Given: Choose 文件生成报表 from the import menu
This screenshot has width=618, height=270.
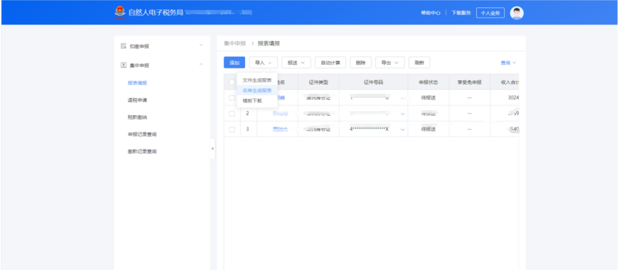Looking at the screenshot, I should point(257,80).
